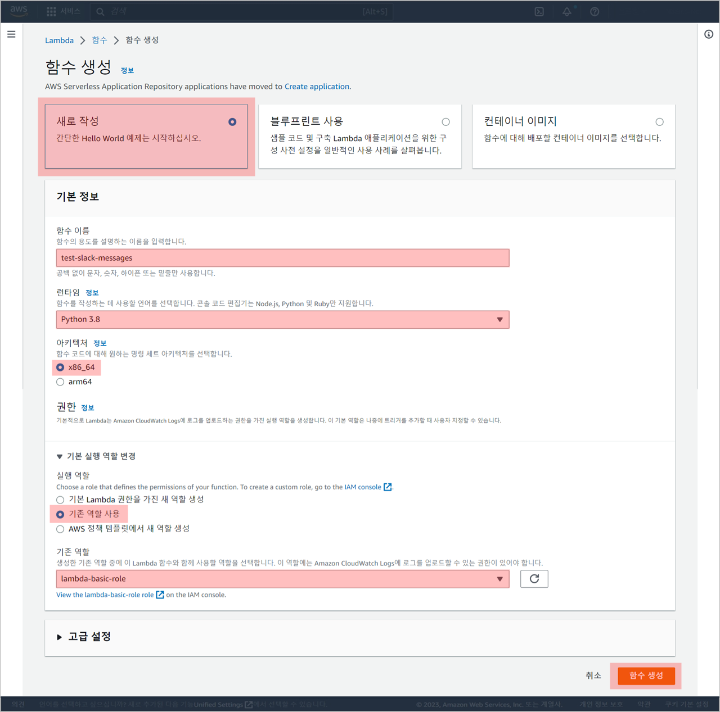This screenshot has width=720, height=712.
Task: Open the 개인 정보 보호 footer link
Action: click(601, 704)
